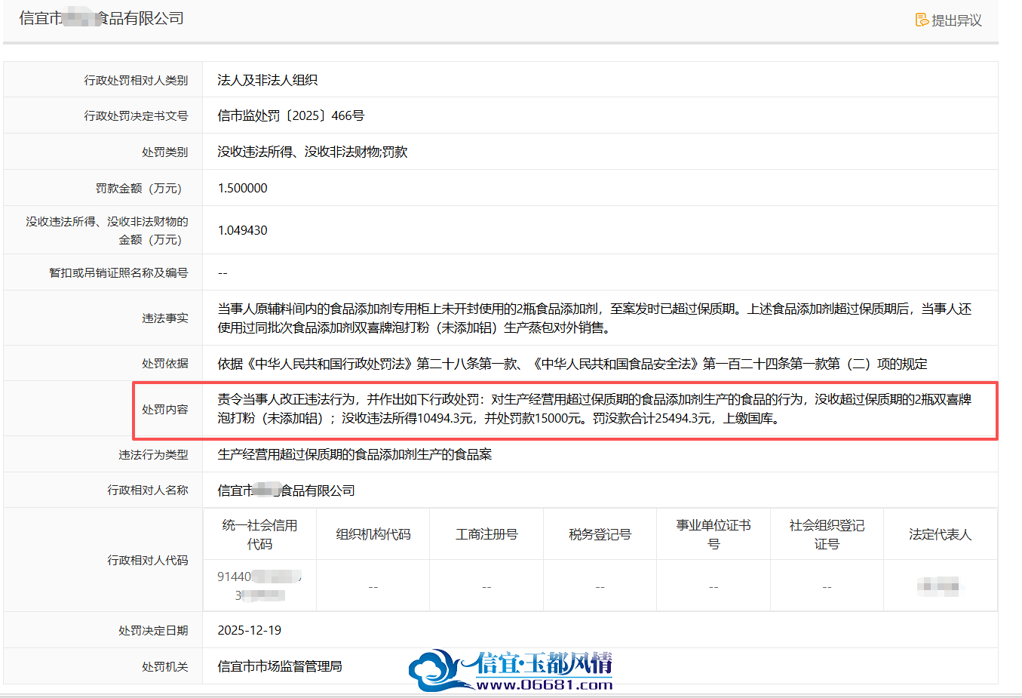Click the 社会组织登记证号 column header

(x=827, y=534)
